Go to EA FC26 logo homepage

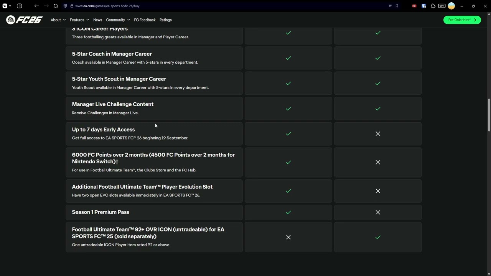[24, 20]
